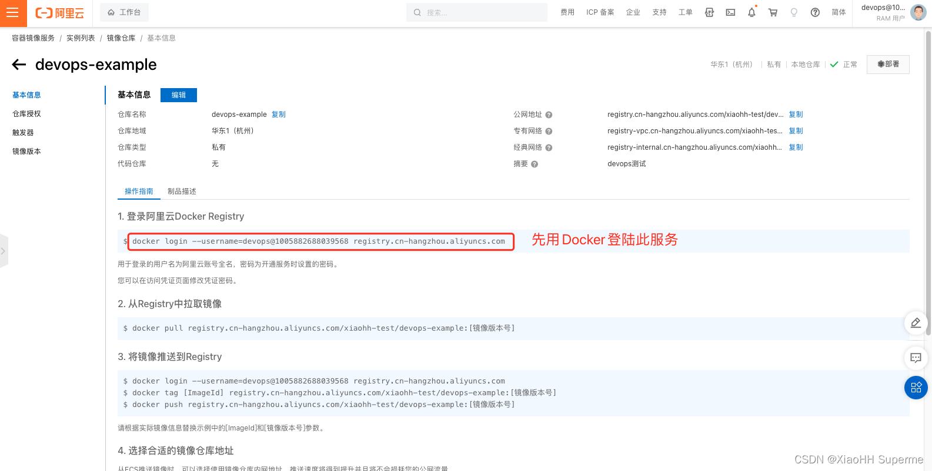Screen dimensions: 932x471
Task: Open ICP 备案 in top bar
Action: point(600,12)
